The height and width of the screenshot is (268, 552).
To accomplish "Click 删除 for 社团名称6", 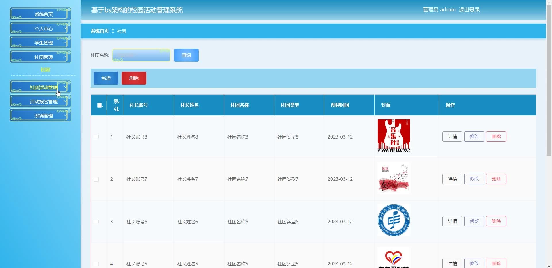I will point(496,221).
